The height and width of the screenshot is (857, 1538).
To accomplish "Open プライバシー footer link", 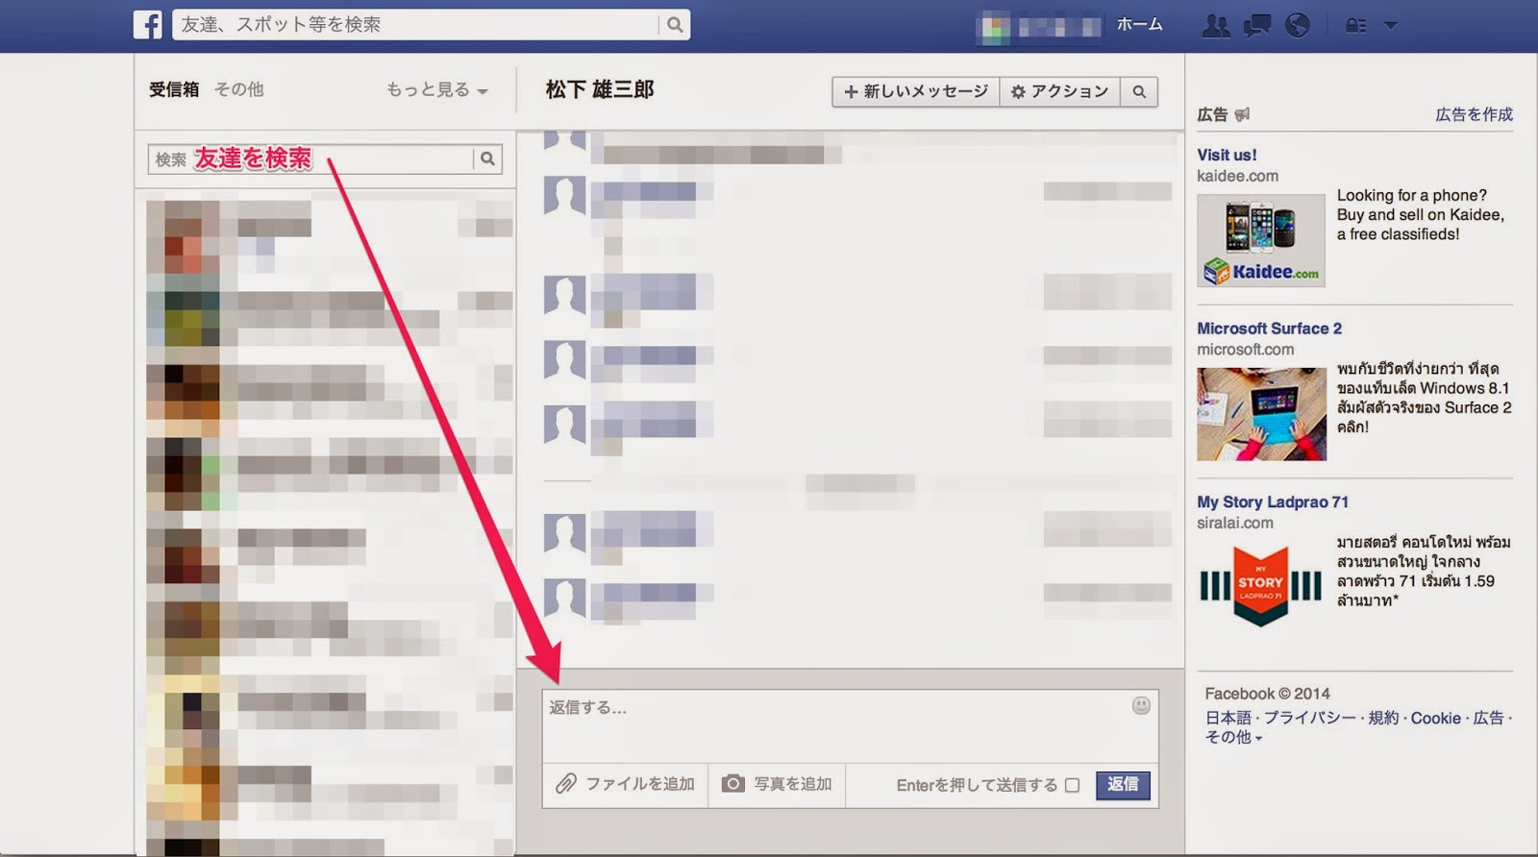I will (x=1309, y=718).
